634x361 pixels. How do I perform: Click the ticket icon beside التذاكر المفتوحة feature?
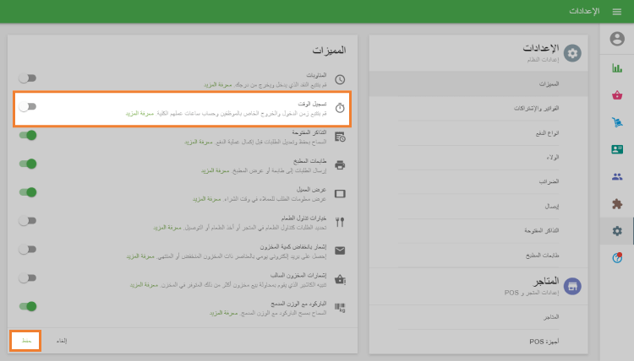point(340,137)
